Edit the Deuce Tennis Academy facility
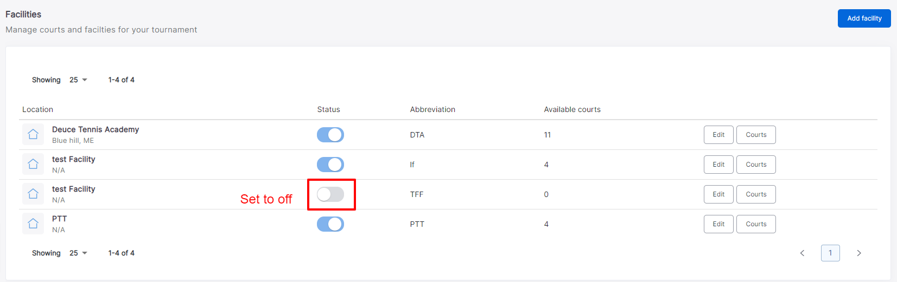This screenshot has width=897, height=282. 718,135
